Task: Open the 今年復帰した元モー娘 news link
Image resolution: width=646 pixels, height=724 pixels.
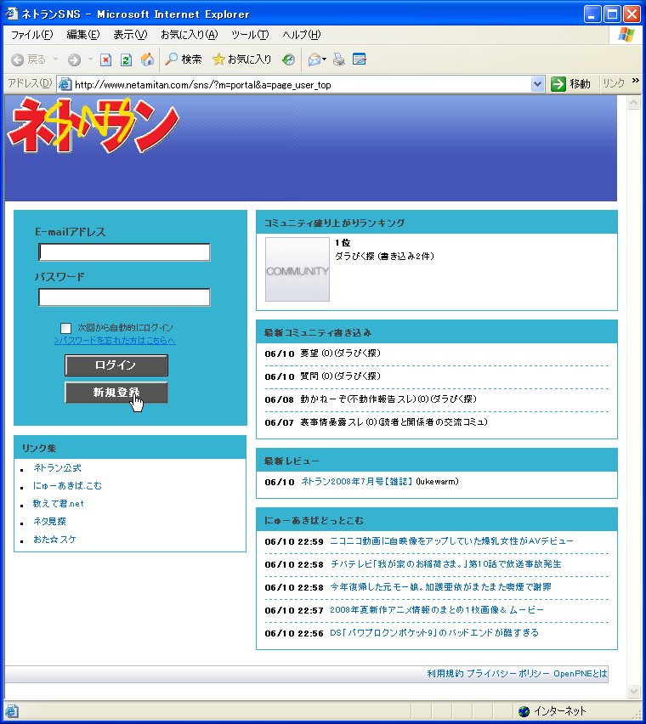Action: click(x=440, y=587)
